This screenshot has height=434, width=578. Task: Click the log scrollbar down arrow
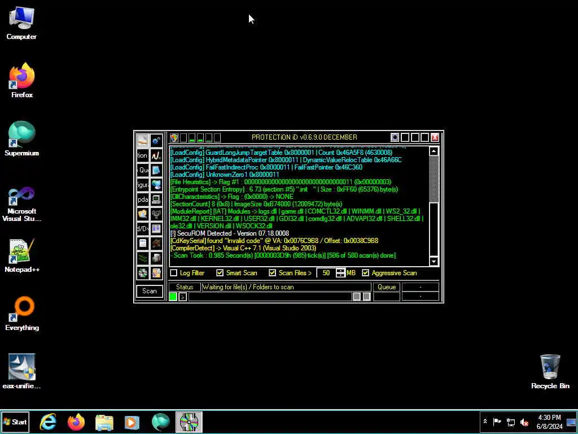(x=433, y=261)
